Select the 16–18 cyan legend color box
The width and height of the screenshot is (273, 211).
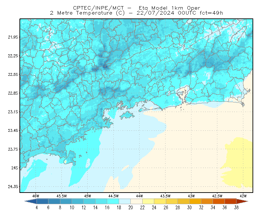point(113,201)
